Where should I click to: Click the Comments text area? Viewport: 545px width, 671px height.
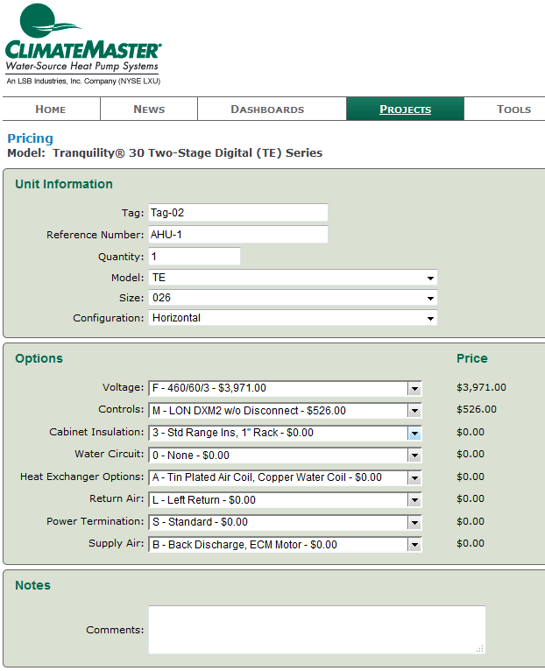(316, 630)
